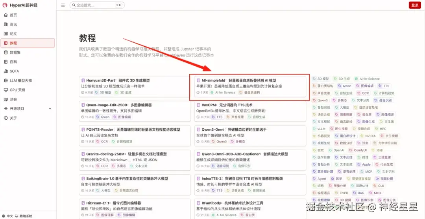This screenshot has height=219, width=425.
Task: Filter by the 图生视频 tag
Action: [339, 129]
